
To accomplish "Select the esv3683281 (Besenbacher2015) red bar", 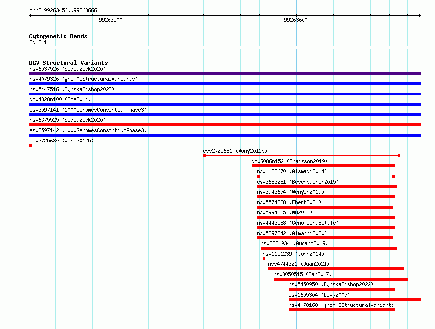I will coord(327,187).
